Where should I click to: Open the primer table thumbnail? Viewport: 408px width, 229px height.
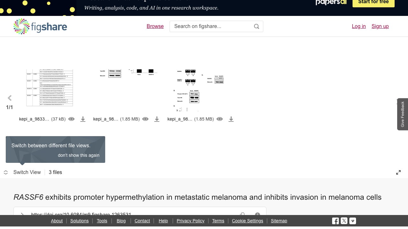[x=50, y=88]
